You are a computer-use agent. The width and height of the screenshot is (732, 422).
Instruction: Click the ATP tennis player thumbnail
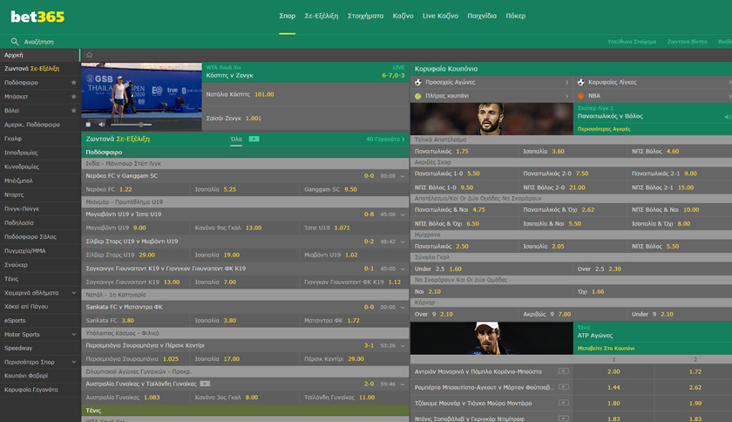(491, 338)
